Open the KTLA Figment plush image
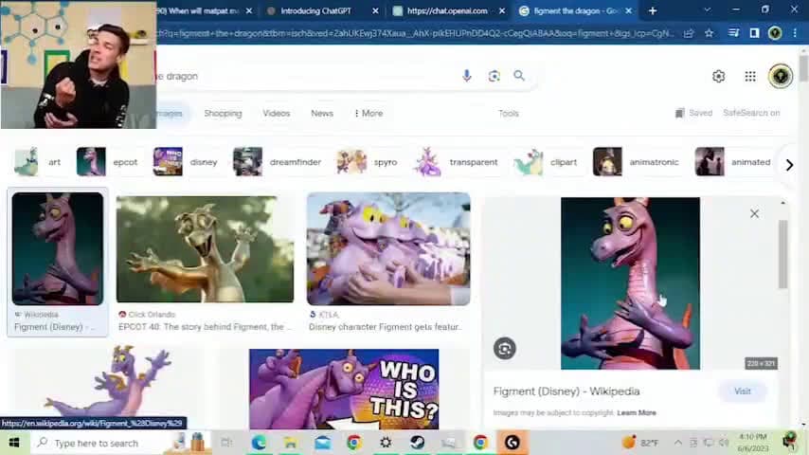This screenshot has height=455, width=809. point(388,248)
